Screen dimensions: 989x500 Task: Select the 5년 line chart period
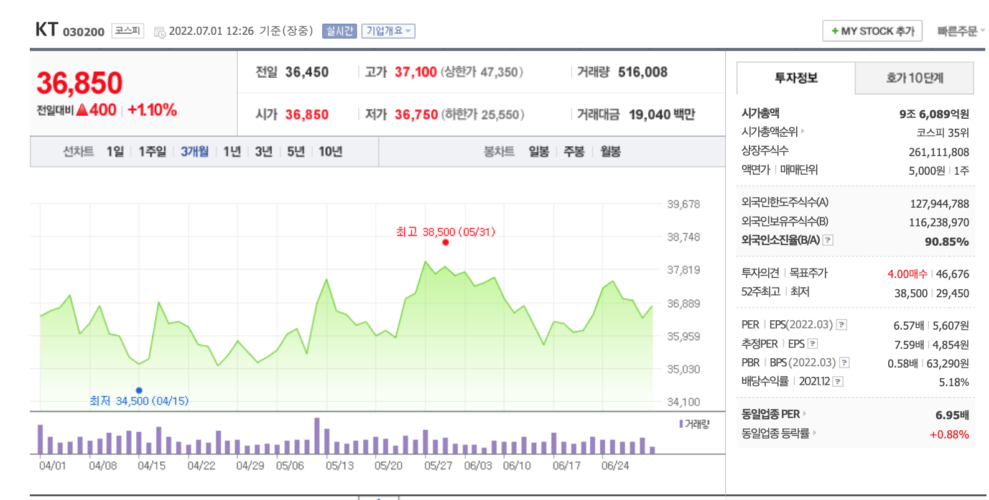click(296, 152)
